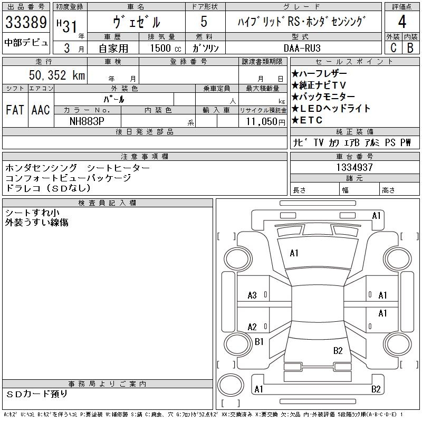Select the B1 dent mark on the diagram

pos(259,342)
